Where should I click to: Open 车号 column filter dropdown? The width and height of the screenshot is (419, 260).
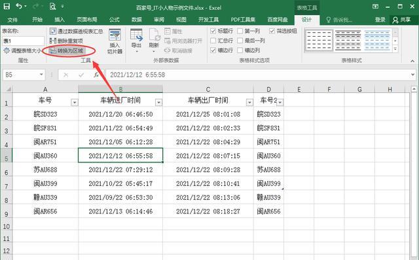pyautogui.click(x=75, y=102)
